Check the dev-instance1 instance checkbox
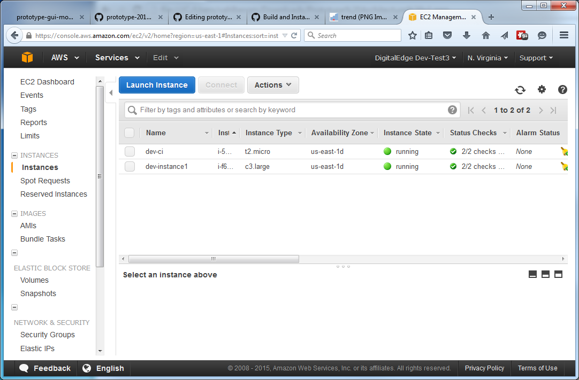This screenshot has width=579, height=380. [x=129, y=166]
